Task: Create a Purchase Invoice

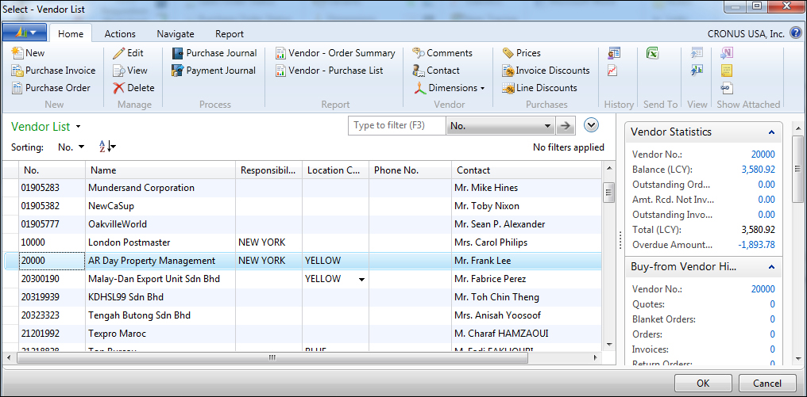Action: tap(53, 71)
